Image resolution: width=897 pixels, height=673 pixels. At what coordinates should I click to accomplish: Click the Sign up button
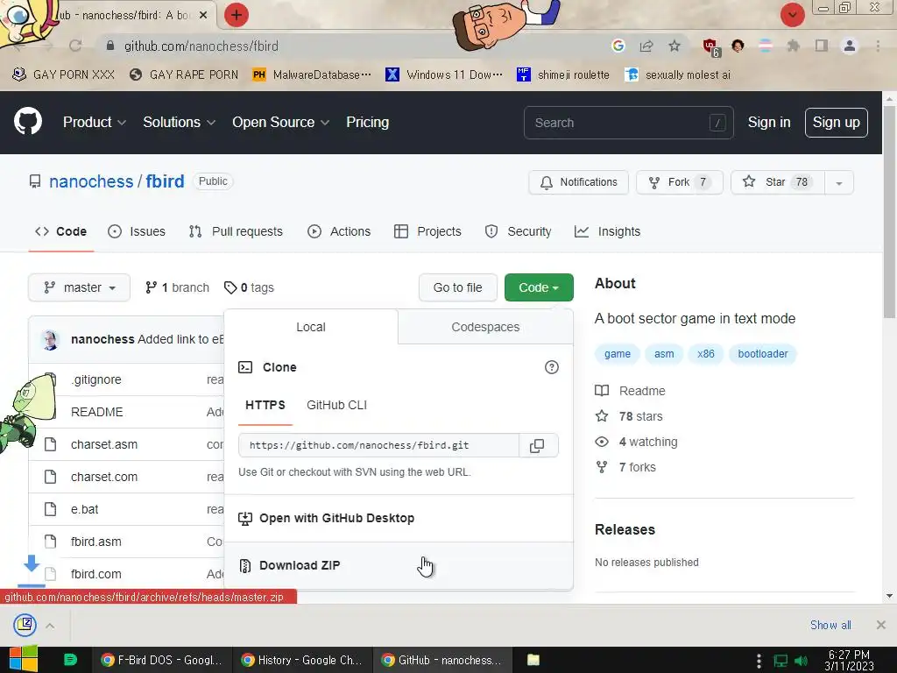point(837,122)
